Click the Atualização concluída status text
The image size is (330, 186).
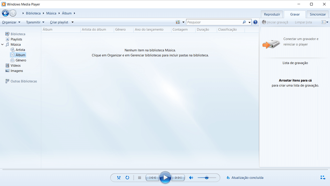(247, 177)
